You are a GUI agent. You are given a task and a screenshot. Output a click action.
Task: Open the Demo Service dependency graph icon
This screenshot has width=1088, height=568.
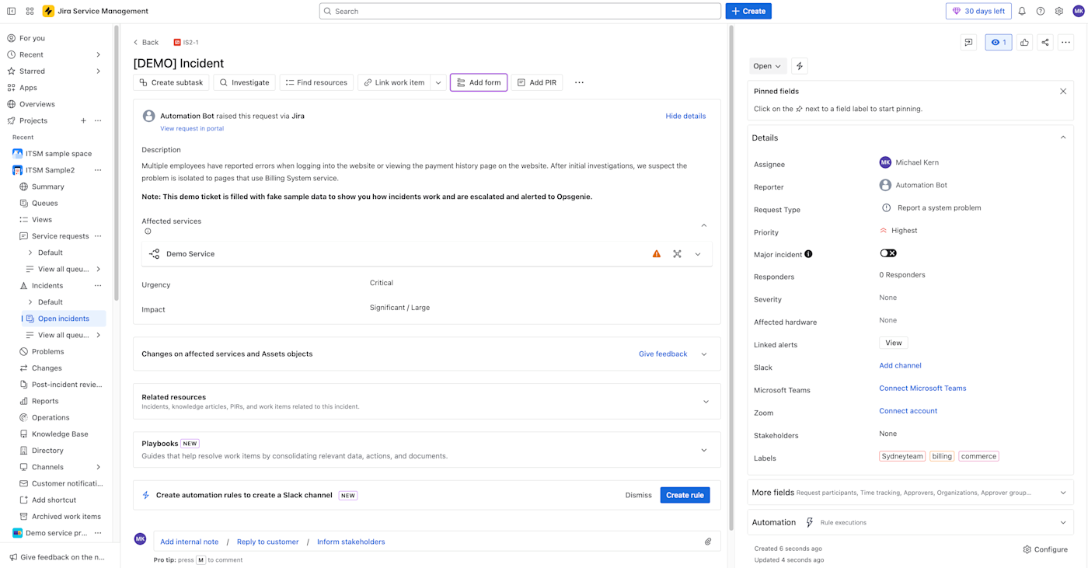pos(677,254)
